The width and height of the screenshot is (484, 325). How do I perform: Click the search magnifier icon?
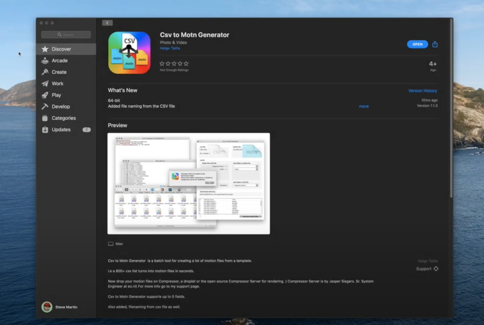pos(60,35)
